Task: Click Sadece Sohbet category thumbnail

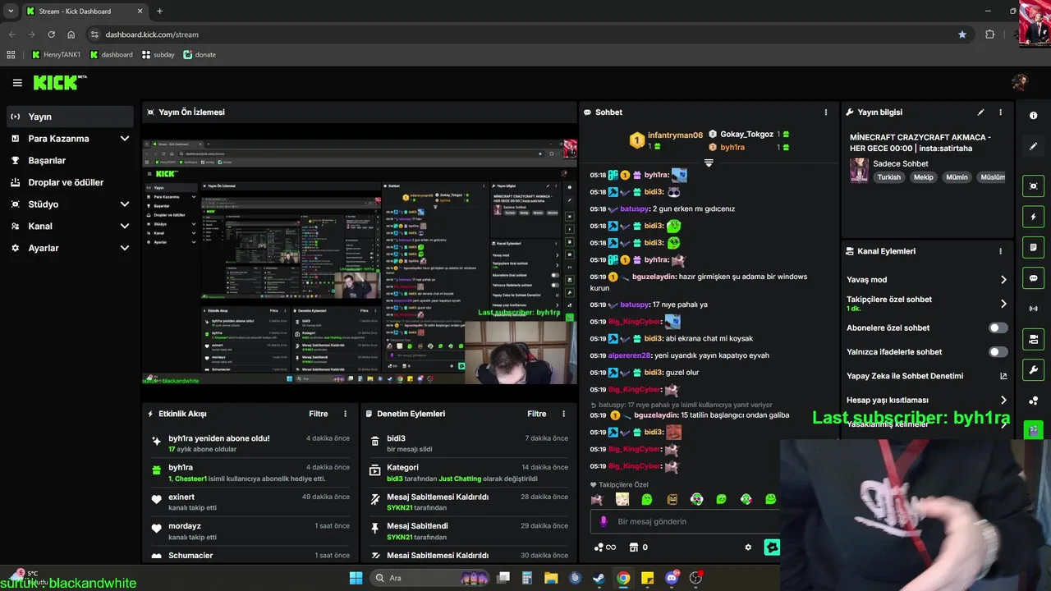Action: [x=859, y=170]
